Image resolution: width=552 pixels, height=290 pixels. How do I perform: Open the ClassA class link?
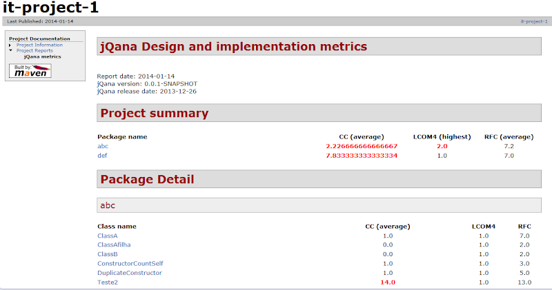pyautogui.click(x=108, y=236)
